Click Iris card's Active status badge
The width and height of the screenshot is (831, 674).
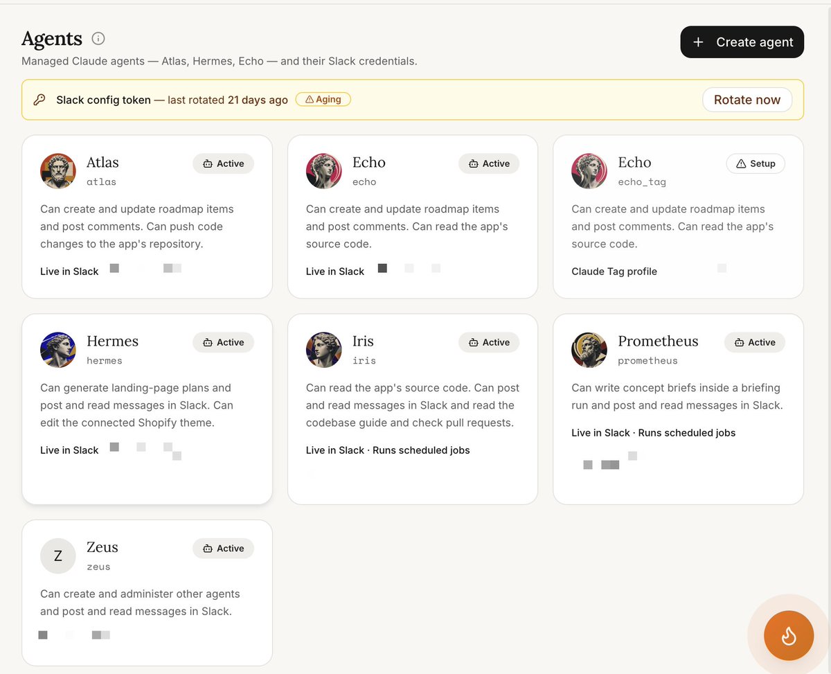[489, 342]
